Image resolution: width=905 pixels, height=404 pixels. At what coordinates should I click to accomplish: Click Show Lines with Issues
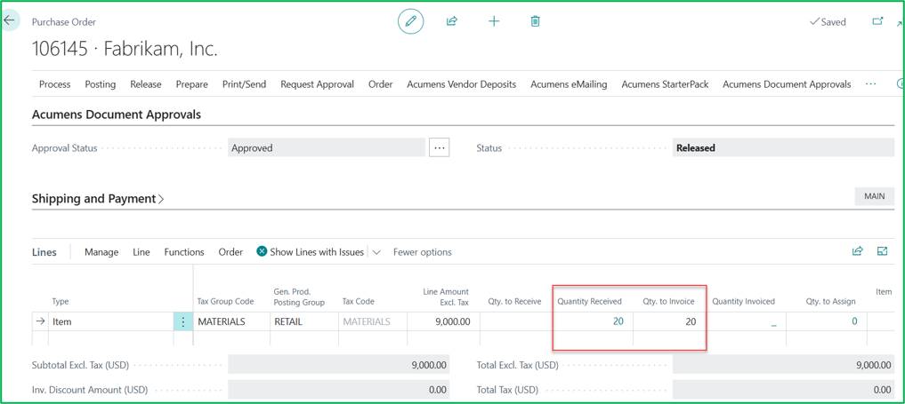click(x=311, y=252)
